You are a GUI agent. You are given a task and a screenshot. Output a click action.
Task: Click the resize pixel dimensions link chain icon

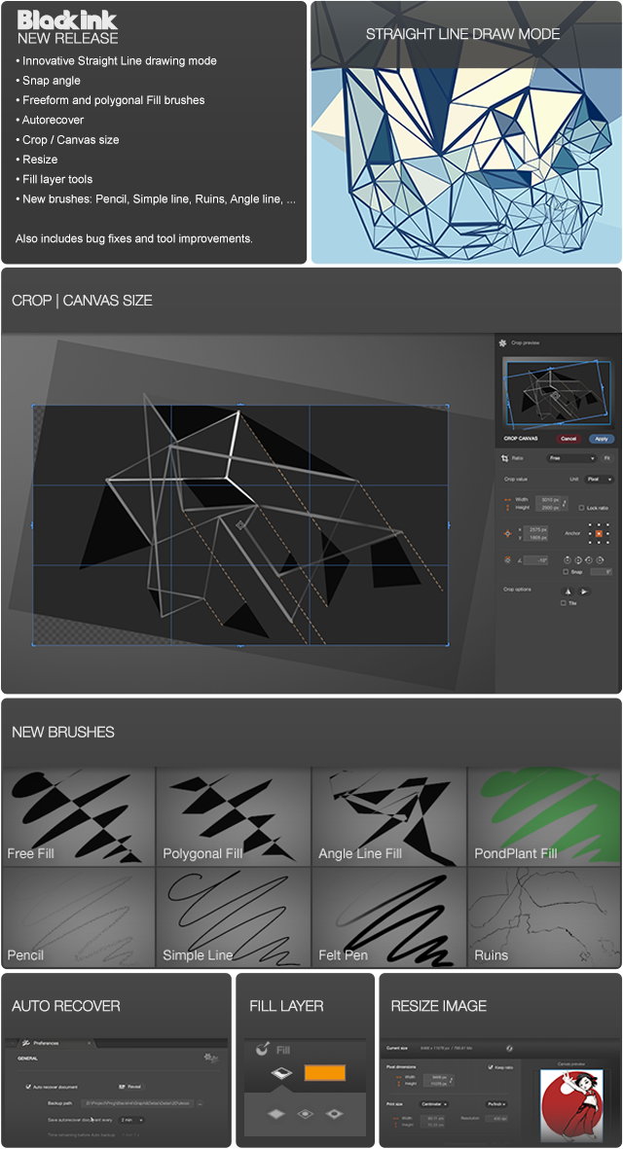coord(452,1080)
